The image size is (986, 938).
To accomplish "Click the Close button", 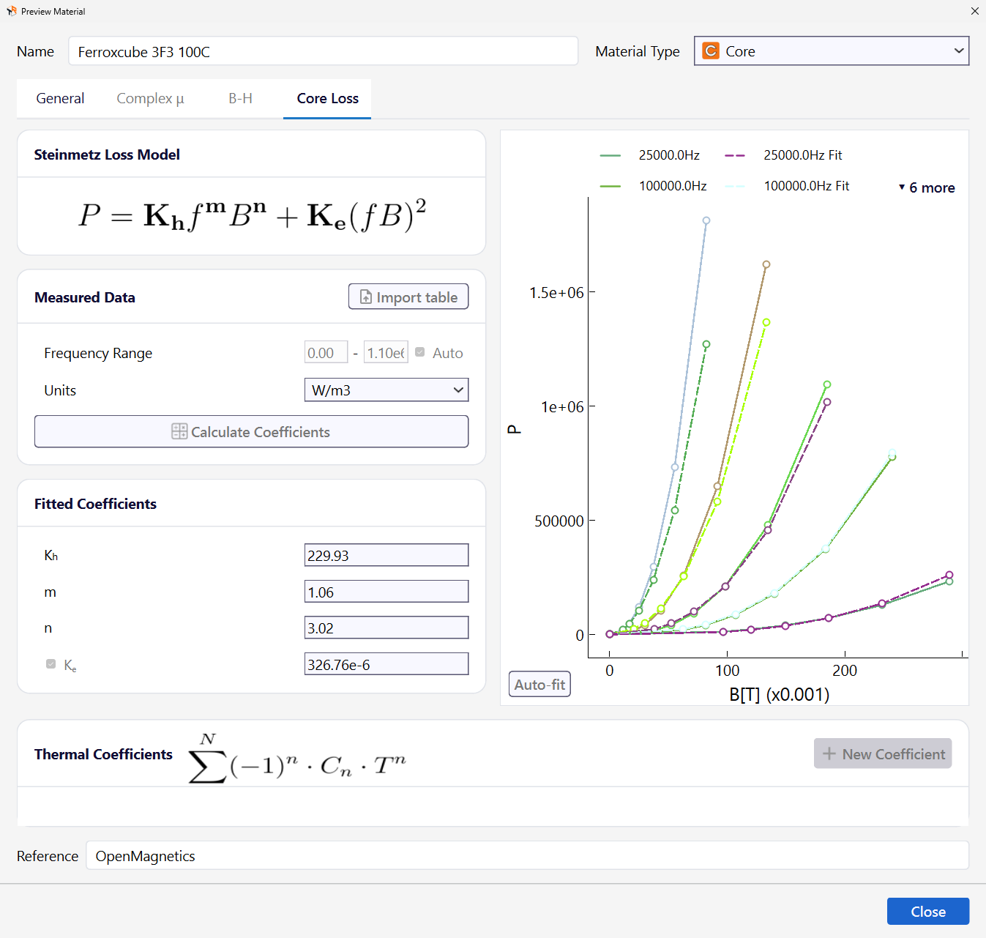I will (928, 912).
